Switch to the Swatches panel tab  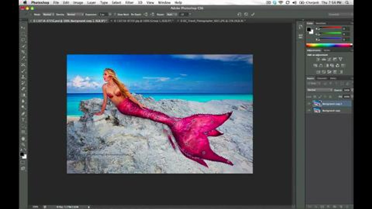(x=321, y=23)
